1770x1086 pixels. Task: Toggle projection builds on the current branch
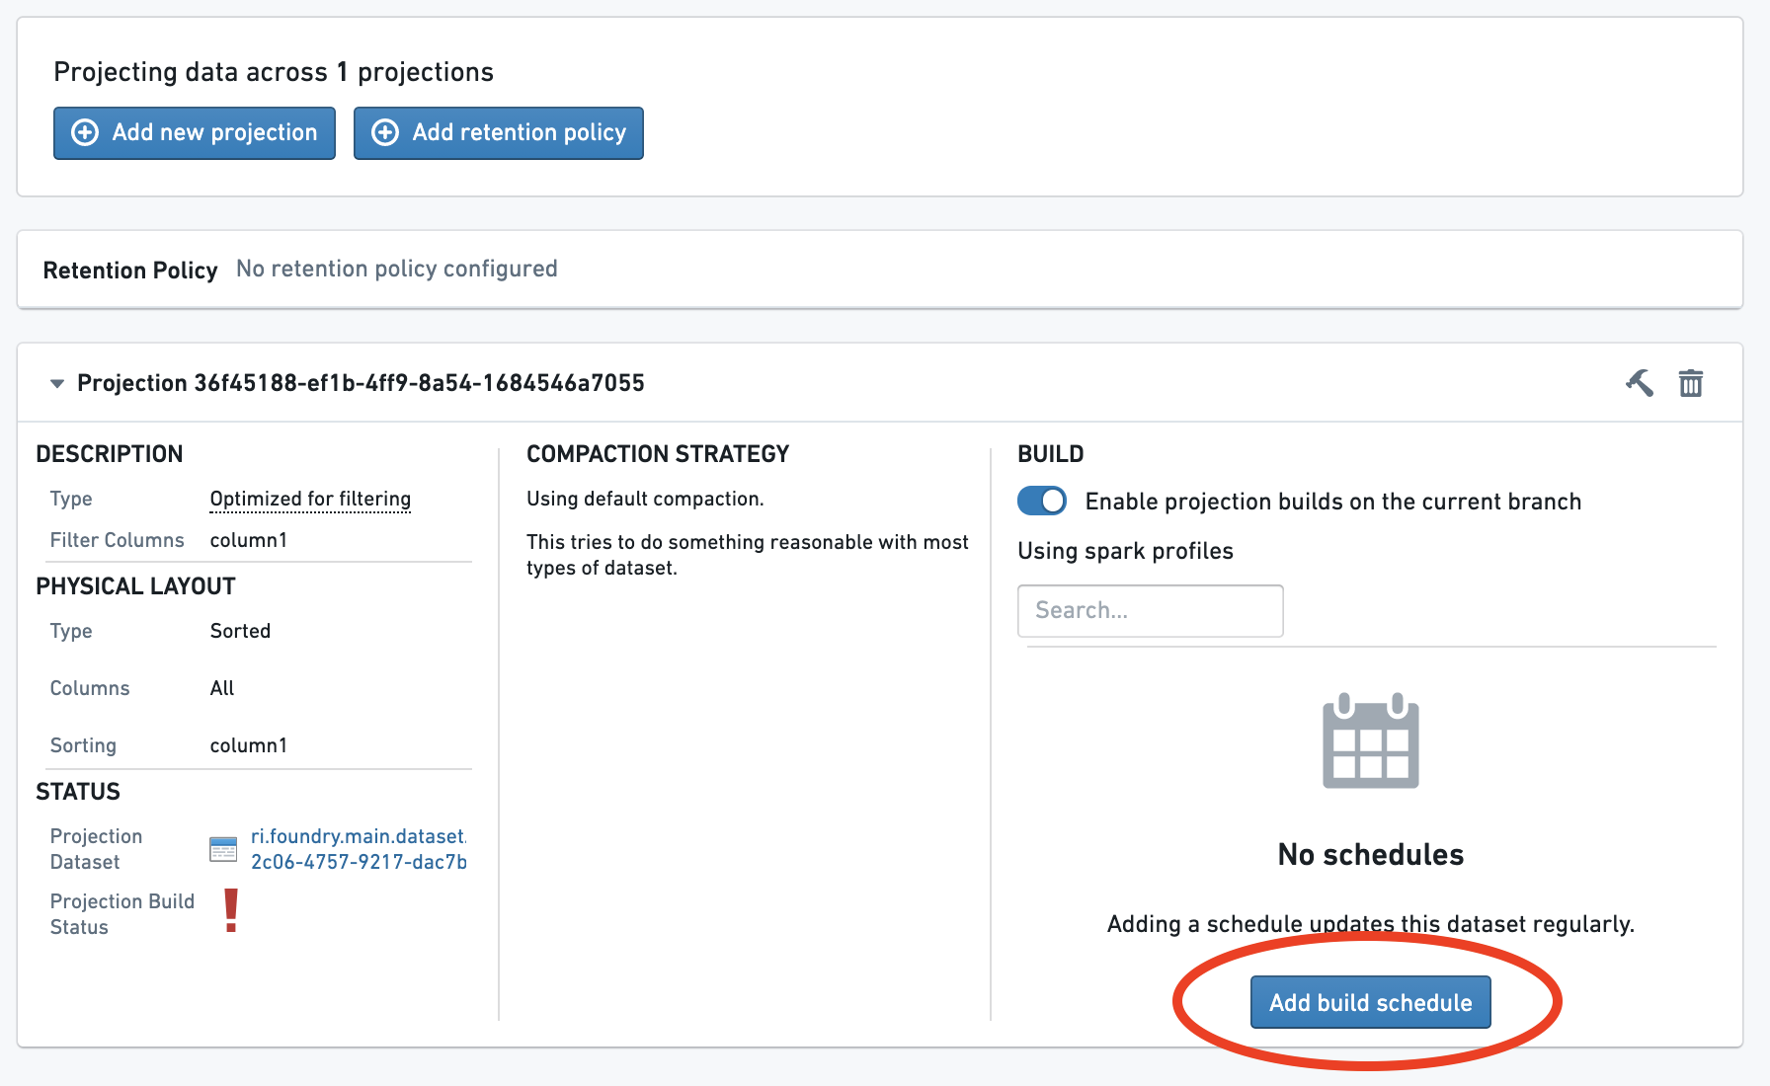click(x=1042, y=501)
